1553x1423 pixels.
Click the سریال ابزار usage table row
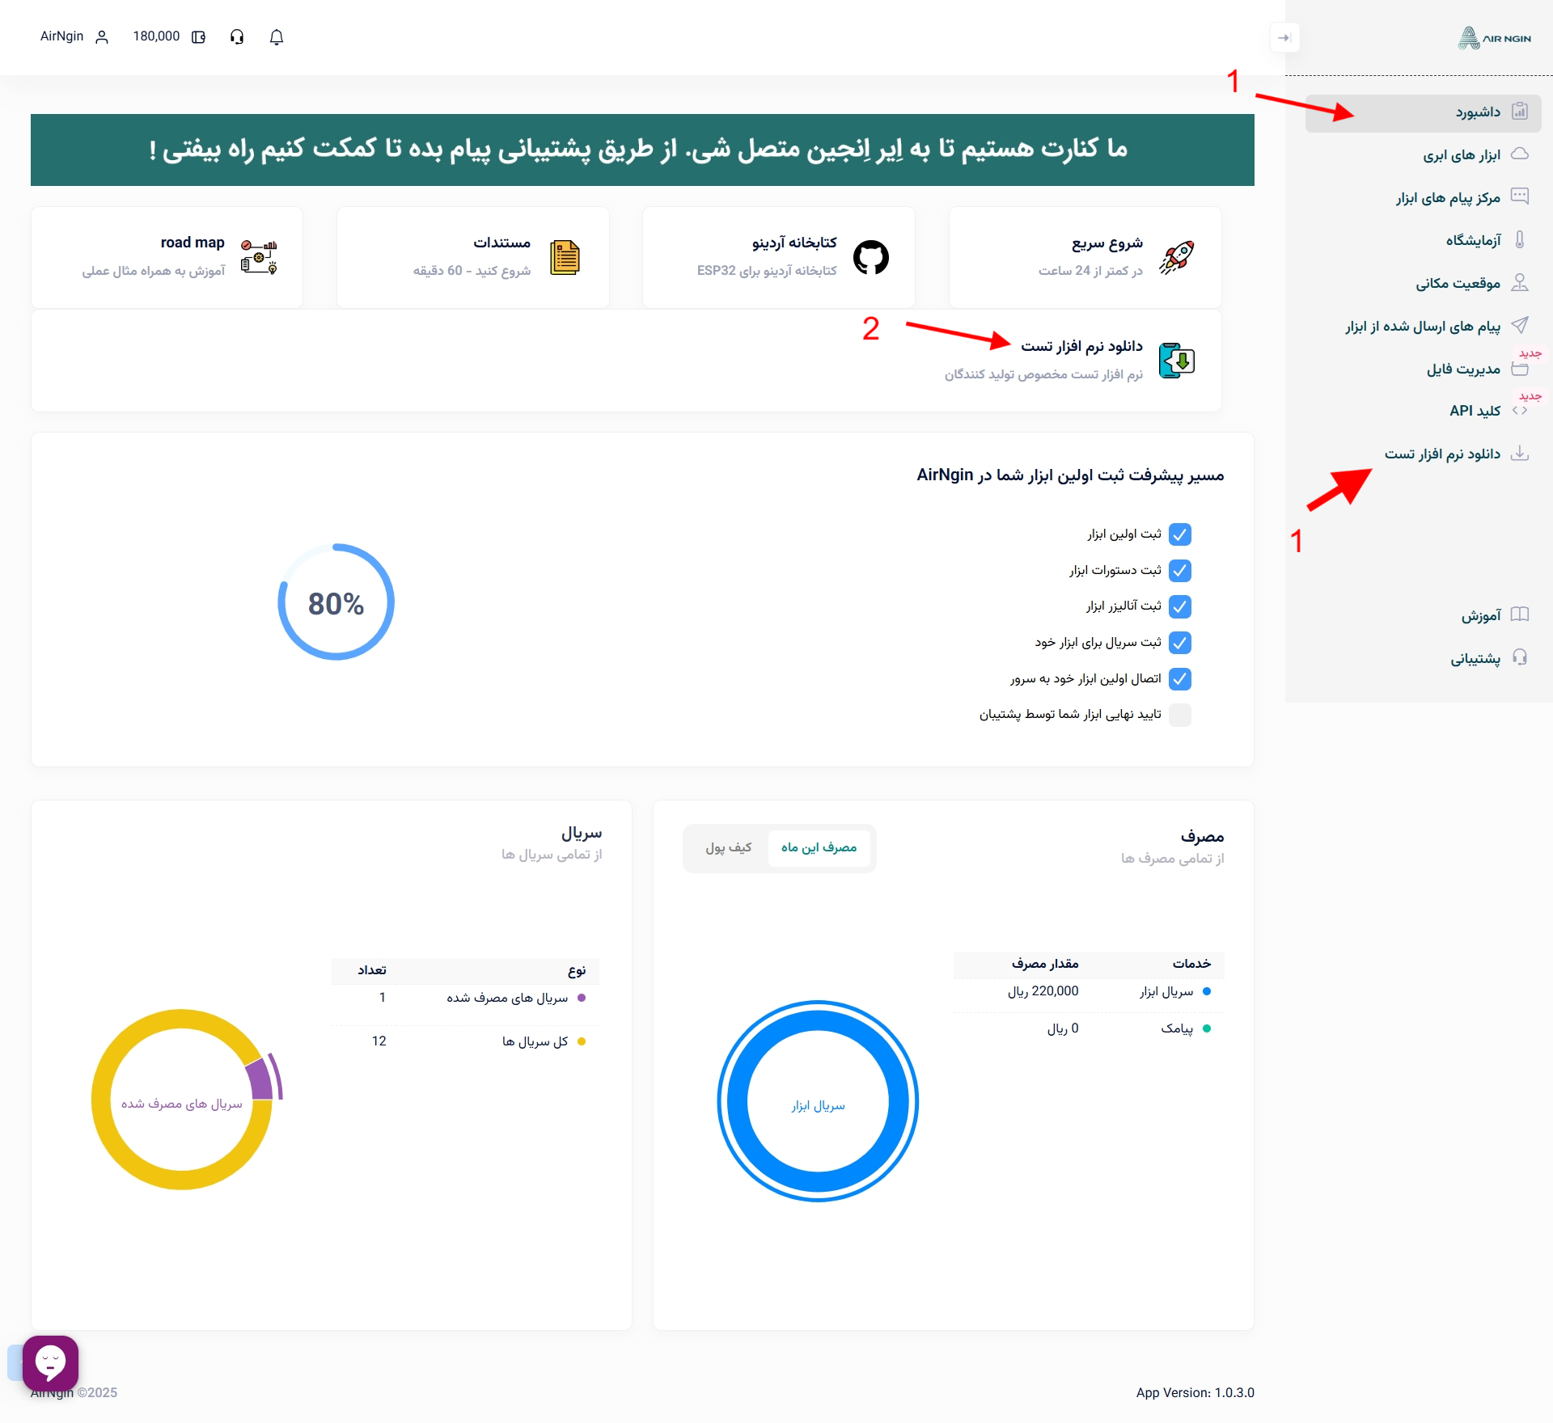(x=1089, y=992)
